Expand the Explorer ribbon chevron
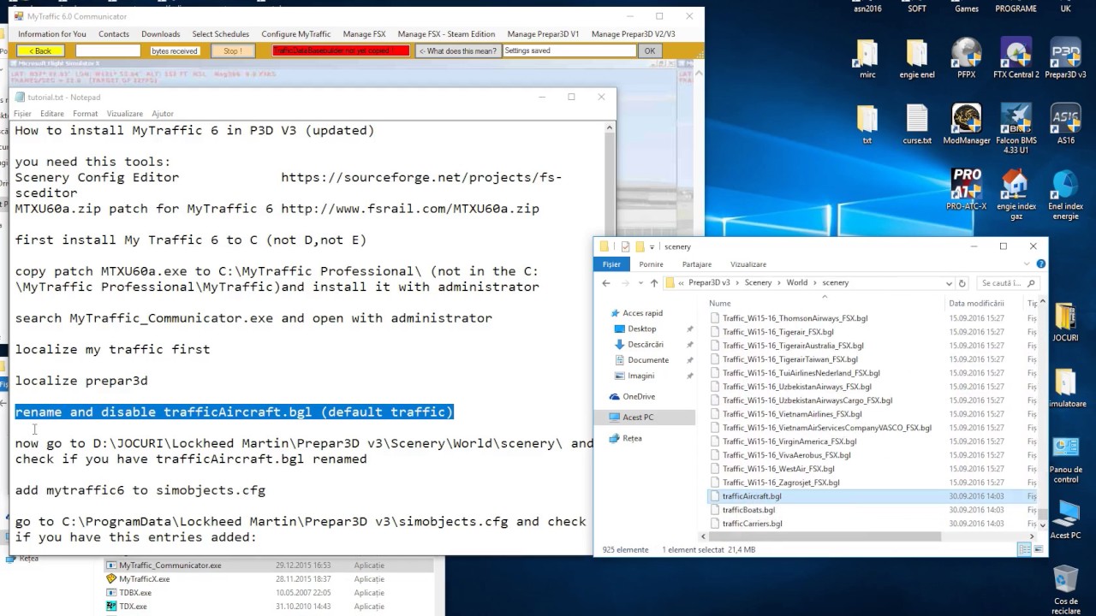The image size is (1096, 616). tap(1027, 264)
